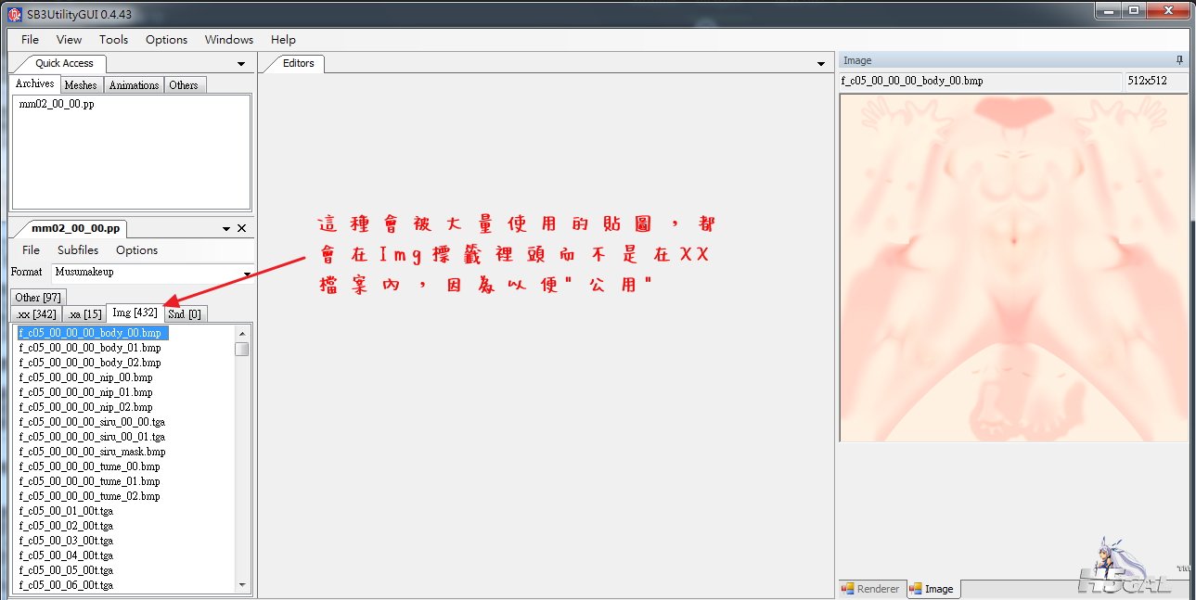Switch to the .xa [15] tab
Viewport: 1196px width, 600px height.
[84, 313]
